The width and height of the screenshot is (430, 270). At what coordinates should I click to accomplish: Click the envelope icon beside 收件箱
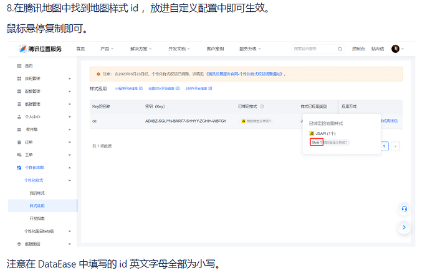tap(19, 129)
